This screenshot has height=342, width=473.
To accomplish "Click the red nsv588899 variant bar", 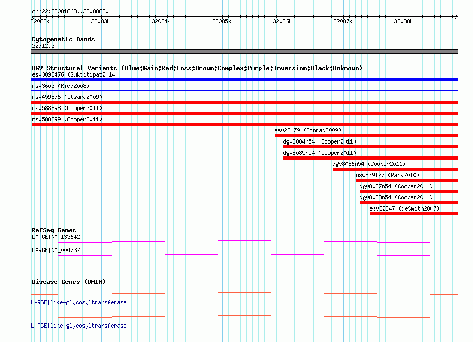I will pos(244,124).
